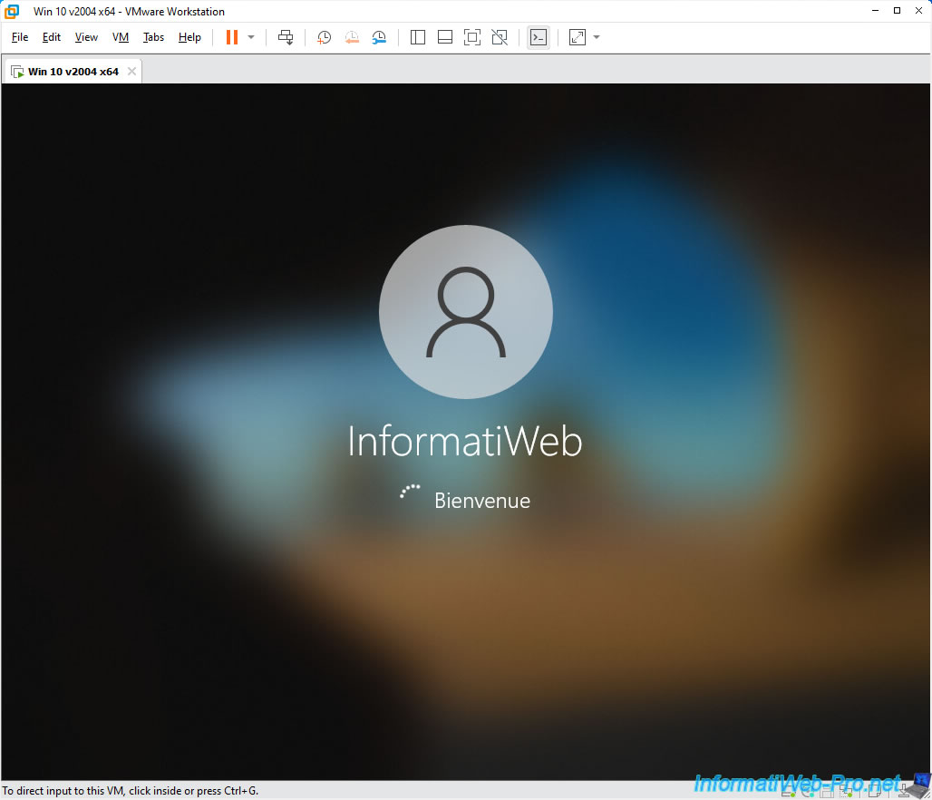
Task: Open the snapshot manager
Action: 379,37
